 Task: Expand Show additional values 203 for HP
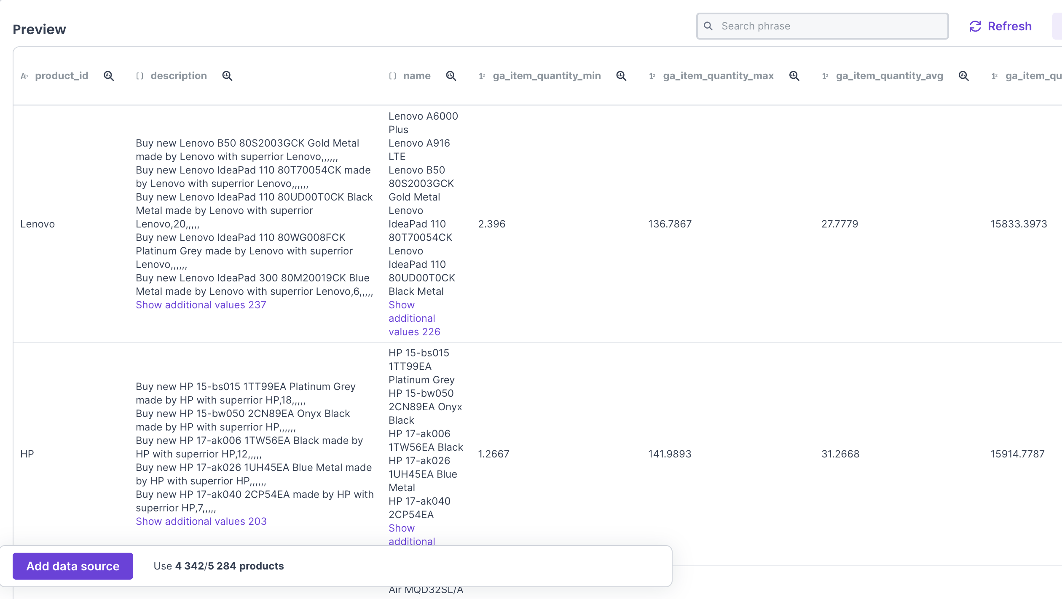coord(201,521)
